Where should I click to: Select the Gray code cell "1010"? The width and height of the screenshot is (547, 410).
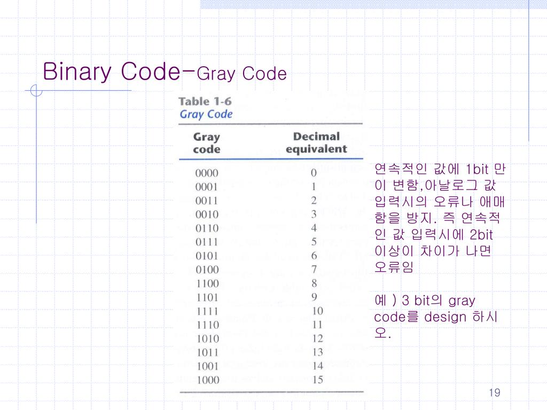point(208,338)
